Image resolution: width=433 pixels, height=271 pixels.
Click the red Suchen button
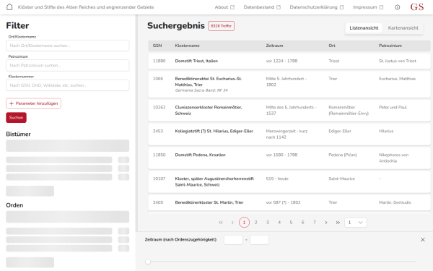click(x=17, y=118)
